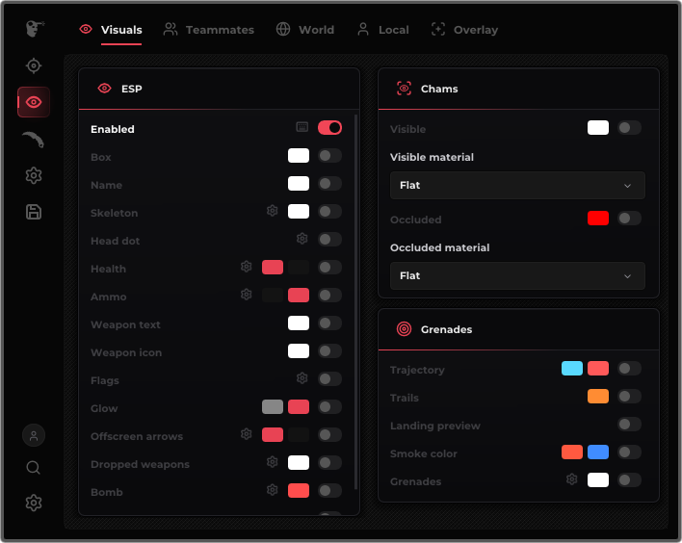Click the ESP panel eye icon
The width and height of the screenshot is (682, 543).
104,89
